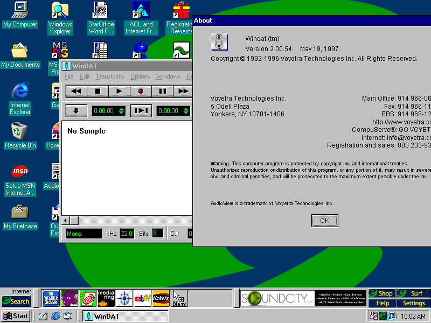Click the Weather Channel icon
The image size is (431, 323).
(x=51, y=298)
